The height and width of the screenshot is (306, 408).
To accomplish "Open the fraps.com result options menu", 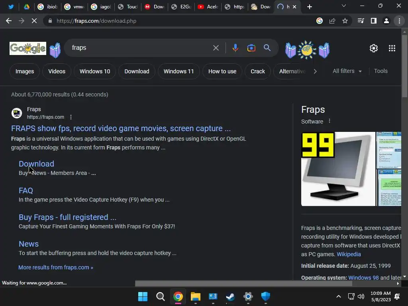I will (x=71, y=117).
